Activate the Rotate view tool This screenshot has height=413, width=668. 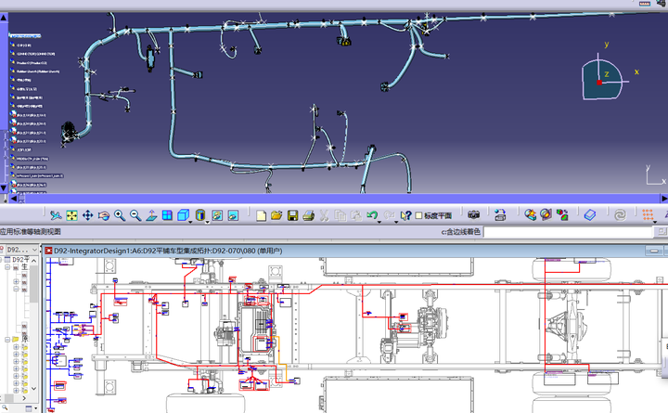click(x=104, y=215)
